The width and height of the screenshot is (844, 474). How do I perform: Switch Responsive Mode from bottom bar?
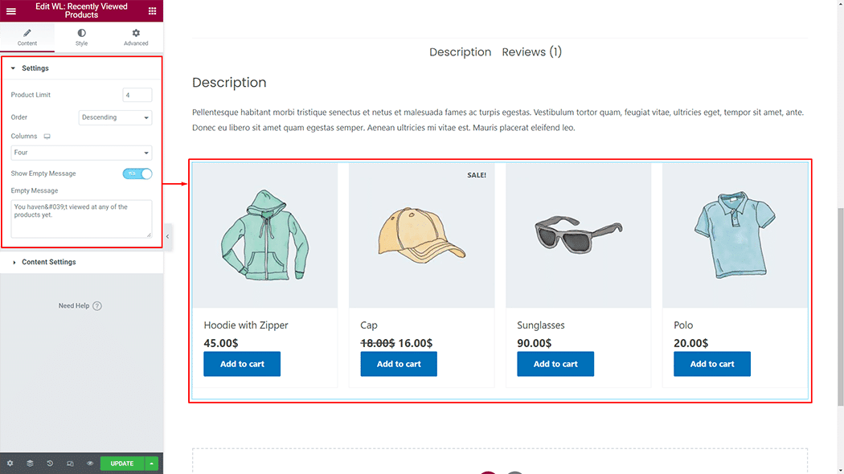[70, 464]
